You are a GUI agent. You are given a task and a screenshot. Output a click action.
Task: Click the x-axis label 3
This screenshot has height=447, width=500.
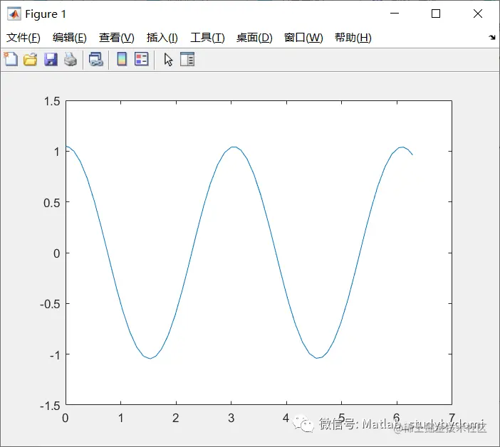click(231, 418)
